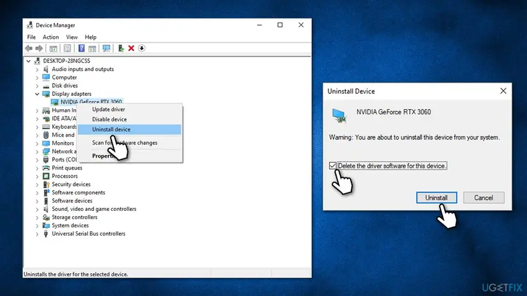Expand the Print queues category
The width and height of the screenshot is (527, 296).
click(x=37, y=168)
